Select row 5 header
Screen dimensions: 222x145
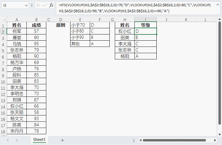[x=3, y=50]
